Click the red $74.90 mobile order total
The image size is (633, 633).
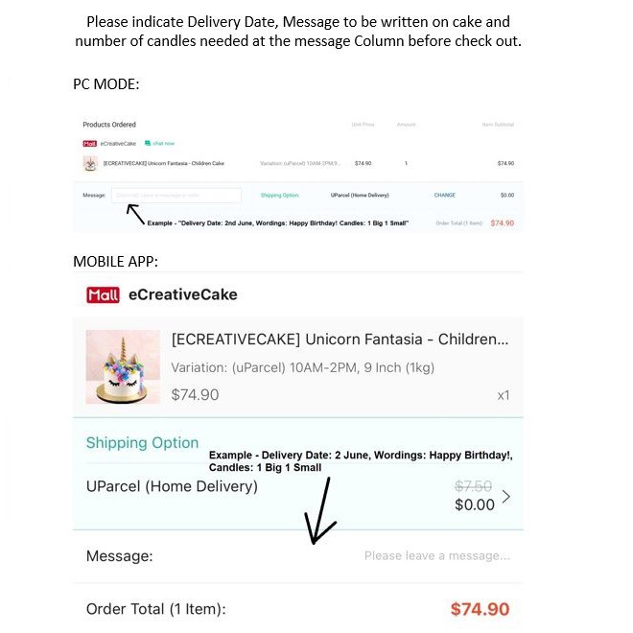(480, 609)
